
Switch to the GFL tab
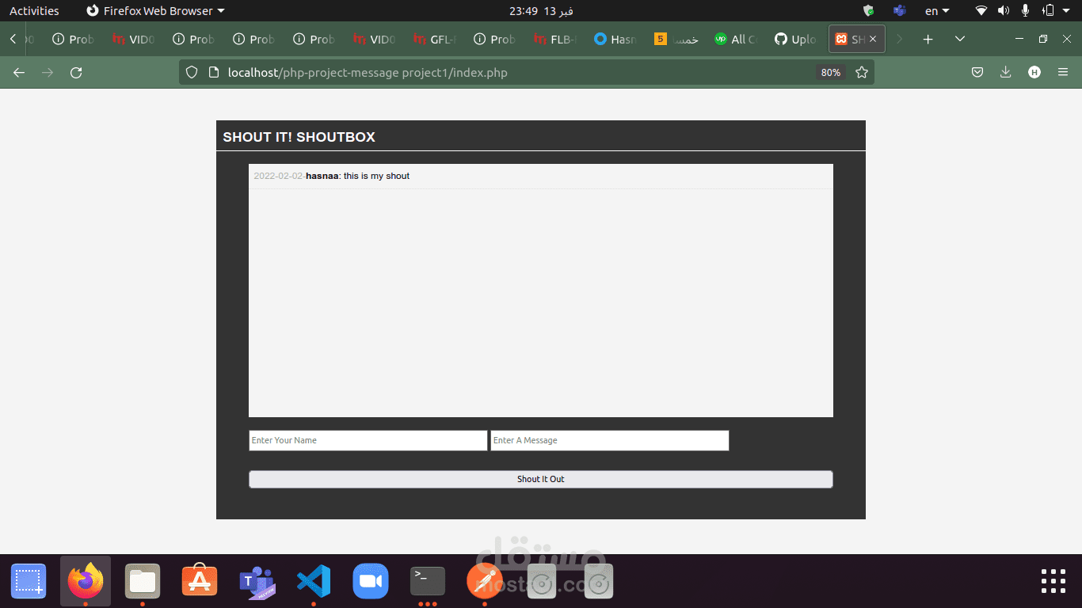click(434, 39)
